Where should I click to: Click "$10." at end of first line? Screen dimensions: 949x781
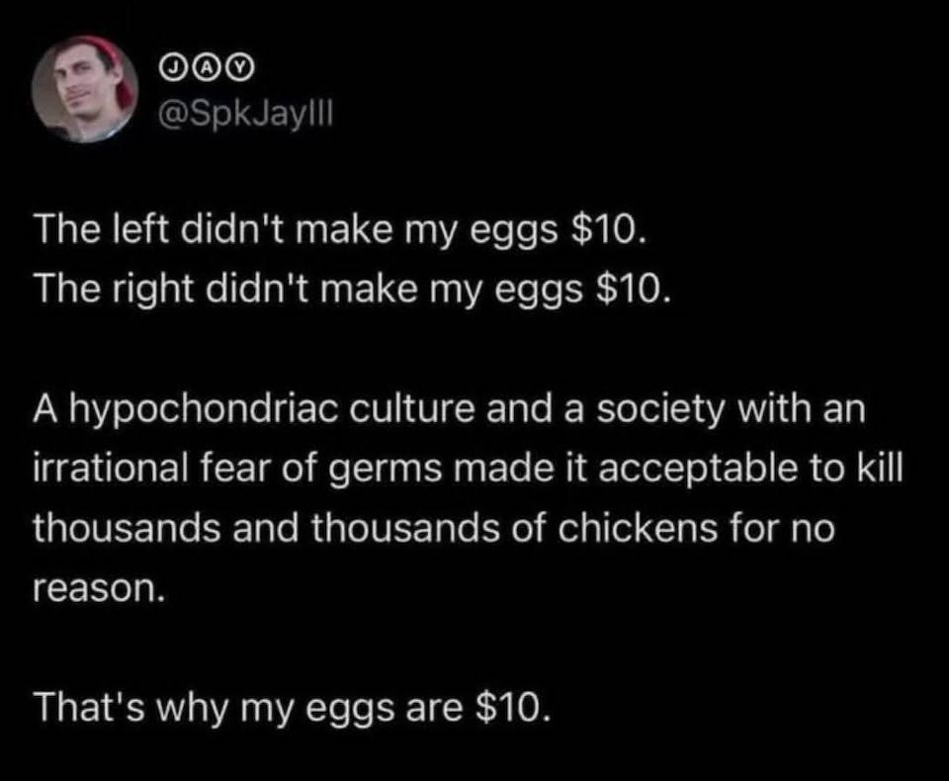click(609, 230)
